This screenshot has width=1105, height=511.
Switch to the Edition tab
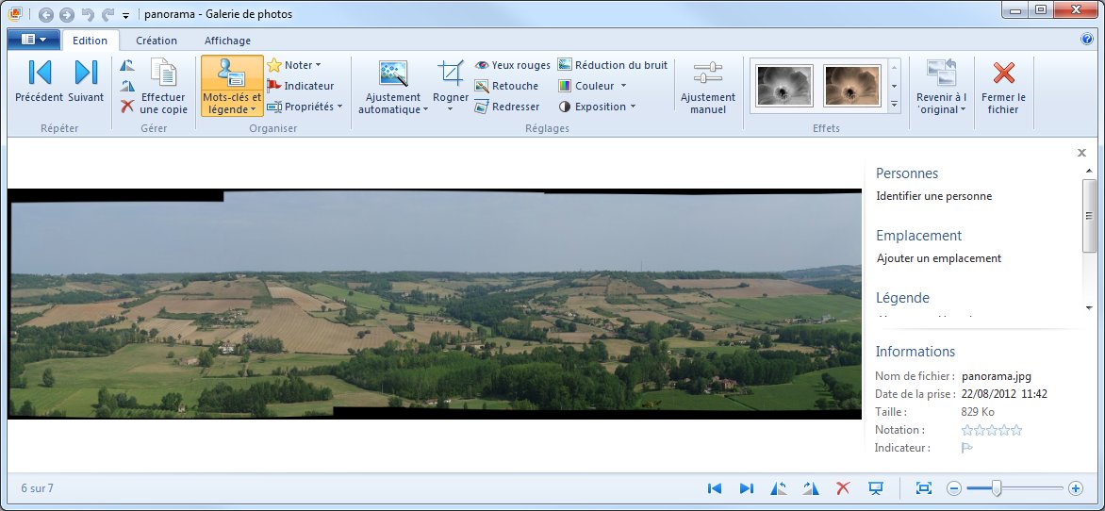pos(91,41)
